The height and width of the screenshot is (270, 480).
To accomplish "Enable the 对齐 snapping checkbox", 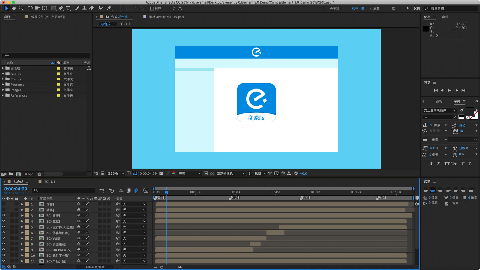I will pos(152,9).
